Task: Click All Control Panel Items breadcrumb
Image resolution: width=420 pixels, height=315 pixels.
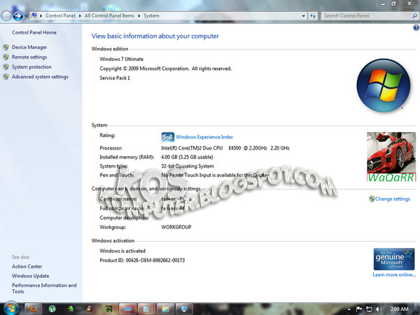Action: coord(109,16)
